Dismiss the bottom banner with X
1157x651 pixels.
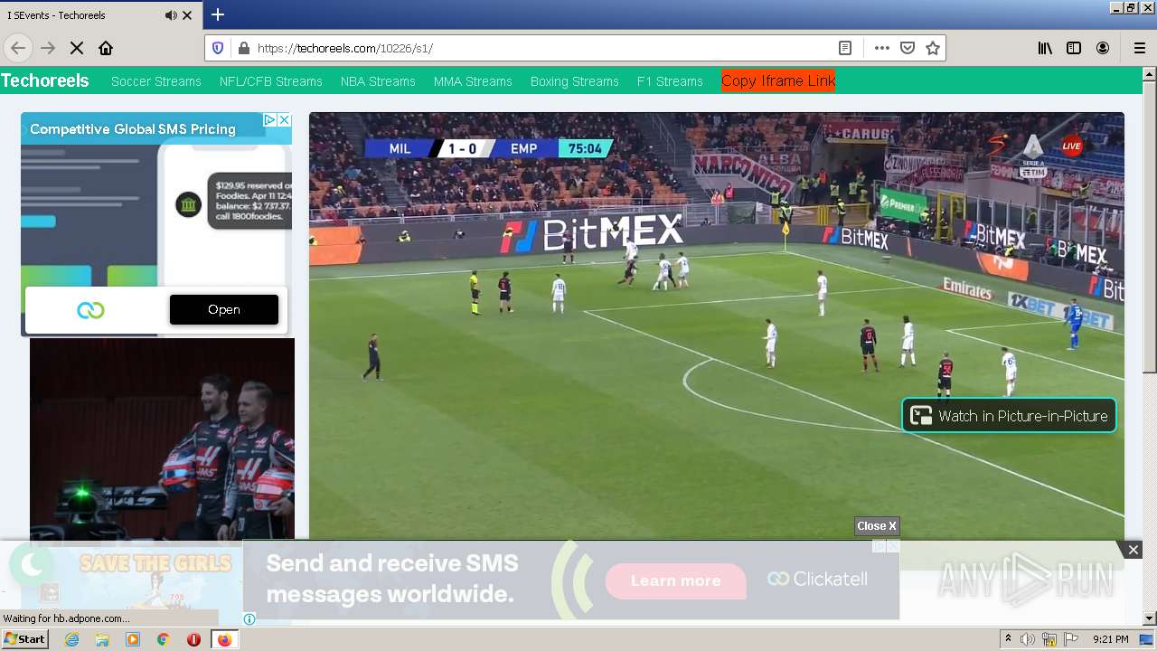point(1133,550)
